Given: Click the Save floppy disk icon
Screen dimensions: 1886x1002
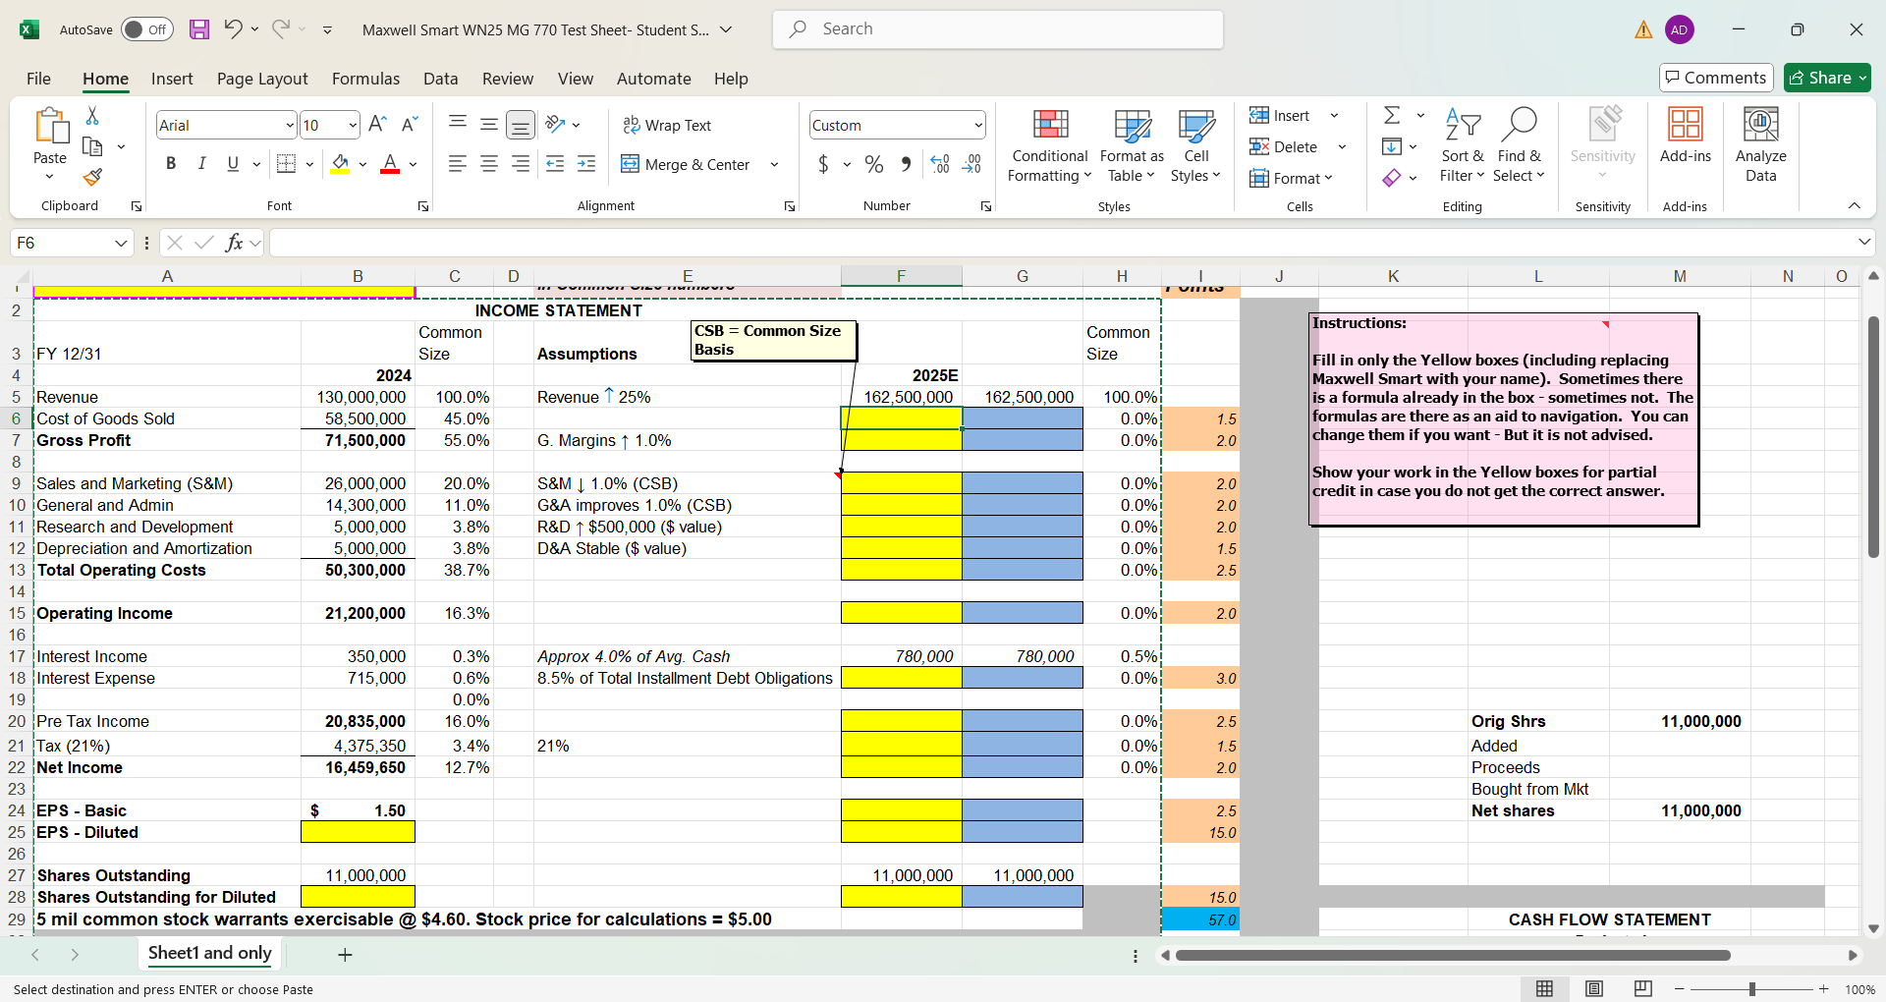Looking at the screenshot, I should pyautogui.click(x=199, y=29).
